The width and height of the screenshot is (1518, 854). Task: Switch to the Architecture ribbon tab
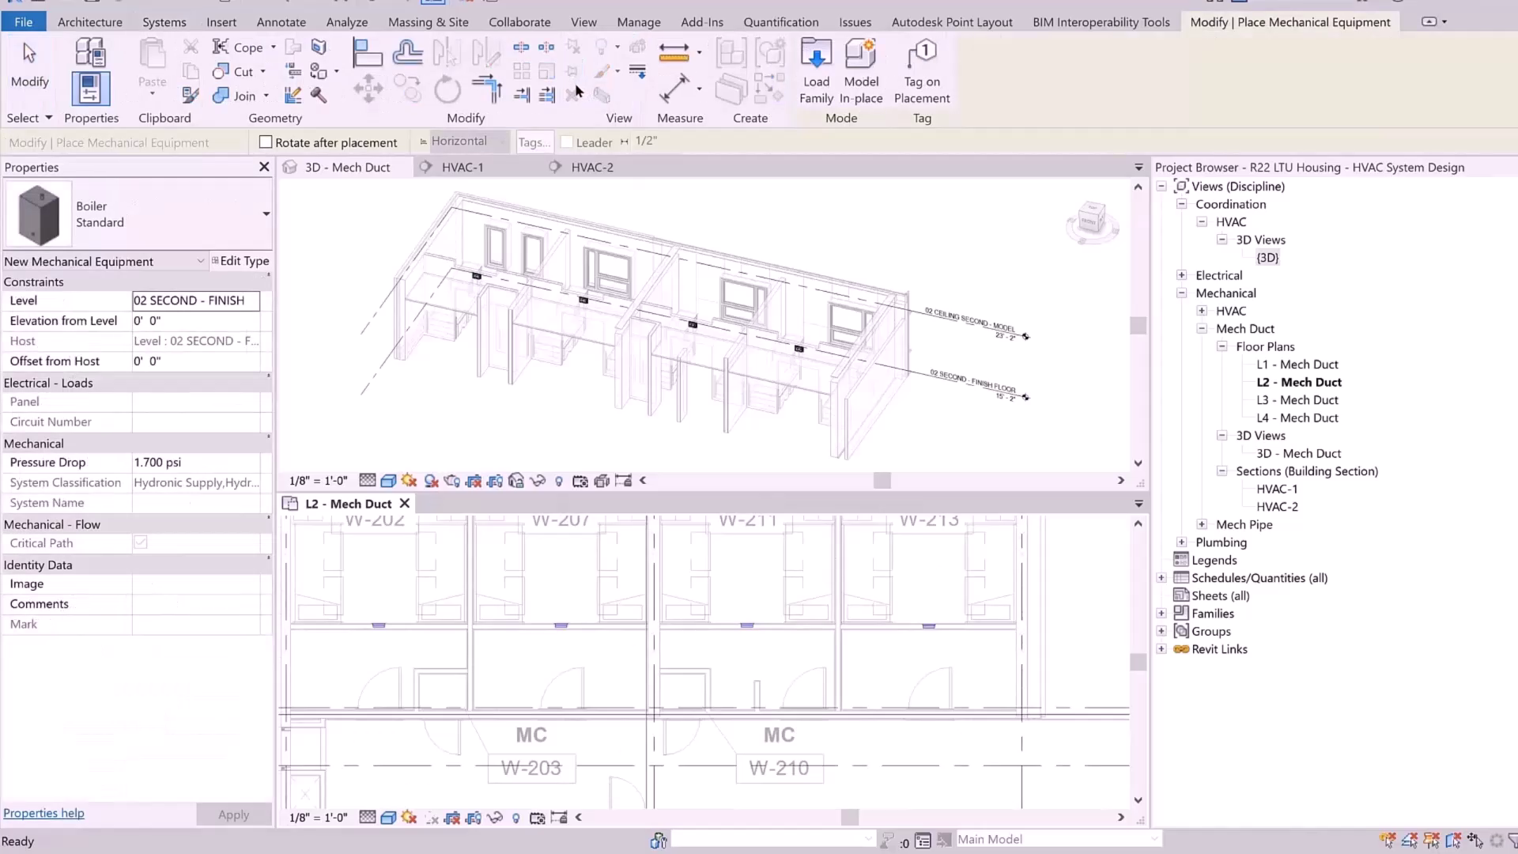click(x=89, y=21)
